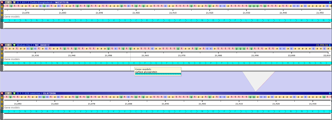Close the Wuhan-Hu-1 panel
The height and width of the screenshot is (120, 332).
2,45
